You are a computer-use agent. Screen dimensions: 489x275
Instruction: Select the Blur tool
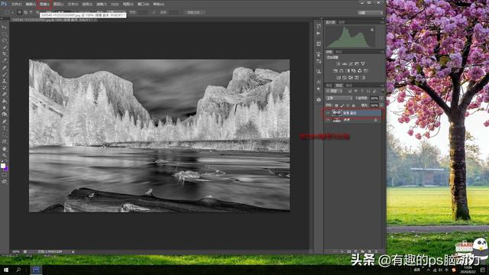click(5, 107)
